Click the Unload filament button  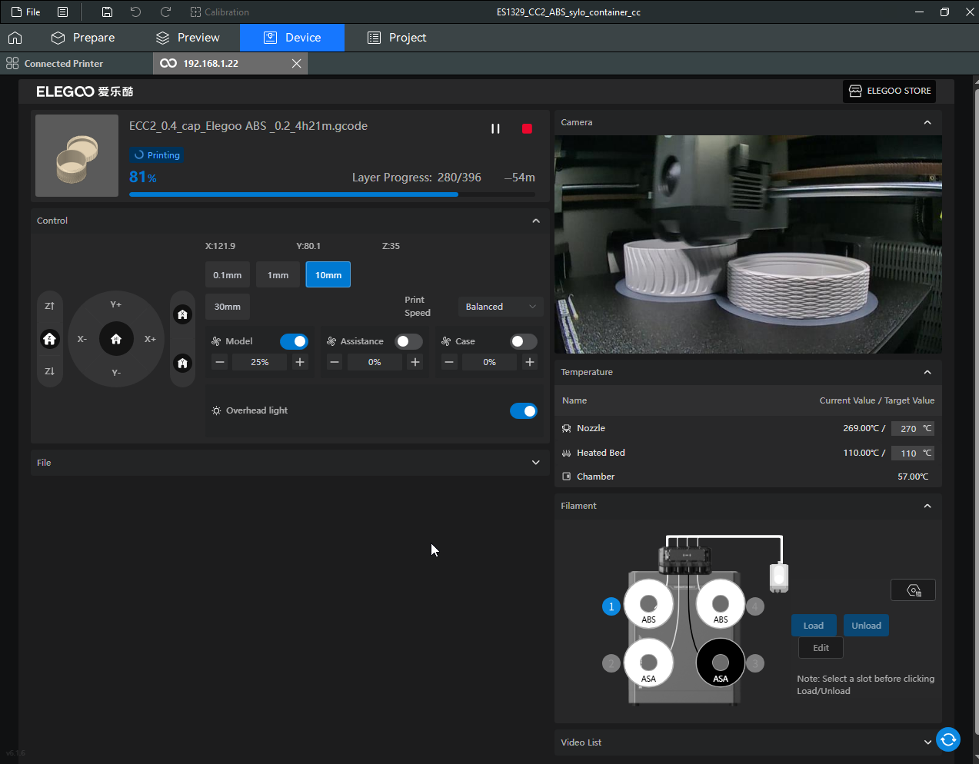point(866,626)
